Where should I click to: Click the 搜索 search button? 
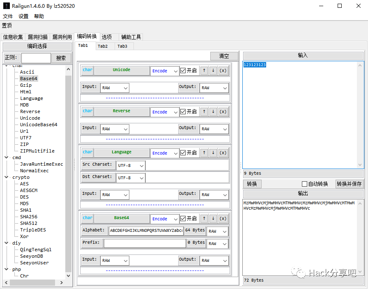(61, 58)
